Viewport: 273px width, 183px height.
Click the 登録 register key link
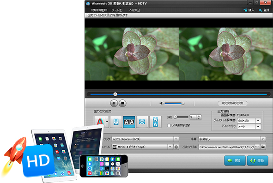click(x=264, y=10)
